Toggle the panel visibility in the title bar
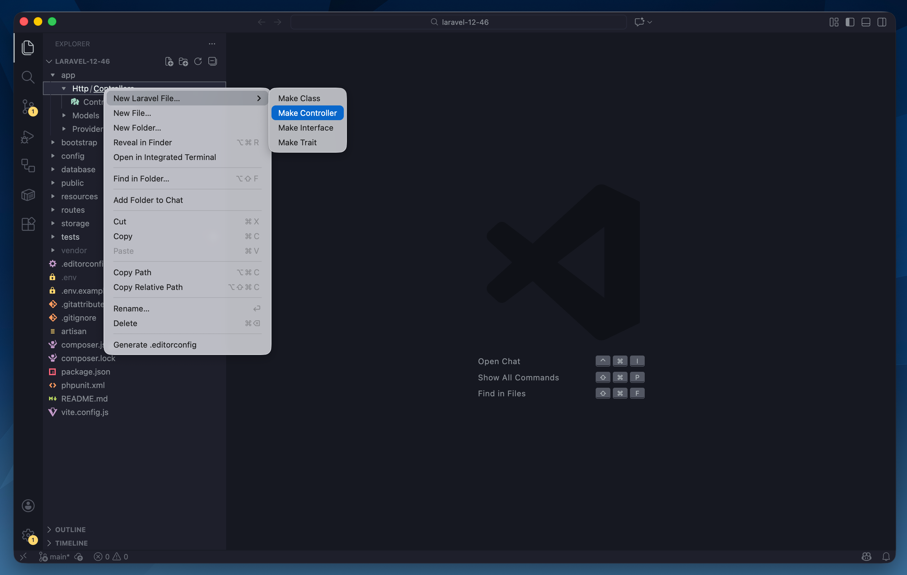 coord(865,22)
